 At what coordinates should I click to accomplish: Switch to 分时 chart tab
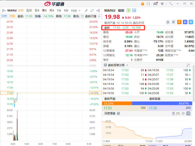click(21, 11)
